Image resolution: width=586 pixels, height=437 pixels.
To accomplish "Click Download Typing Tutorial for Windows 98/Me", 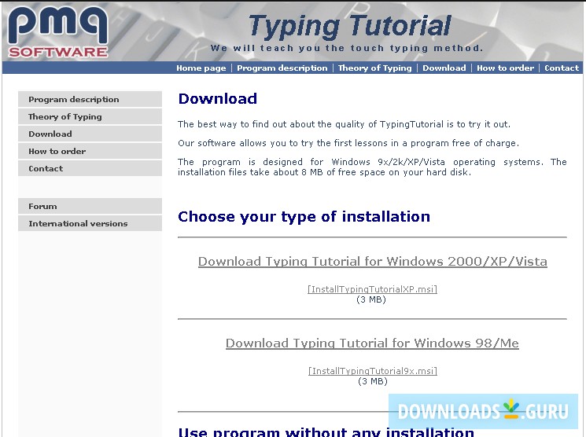I will [x=372, y=343].
